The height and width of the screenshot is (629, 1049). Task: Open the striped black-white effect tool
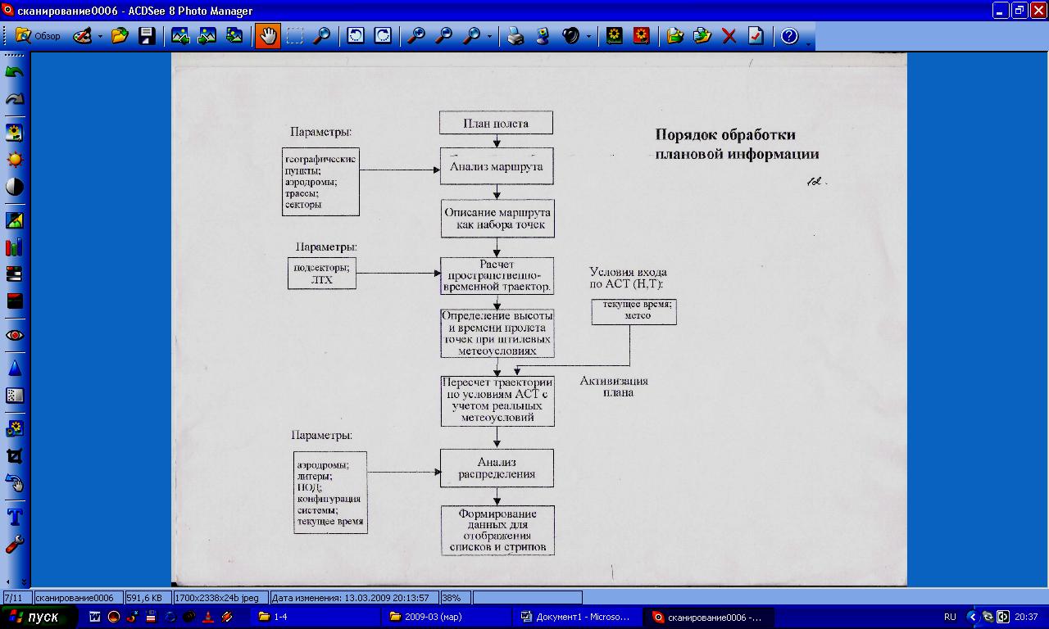pyautogui.click(x=15, y=274)
